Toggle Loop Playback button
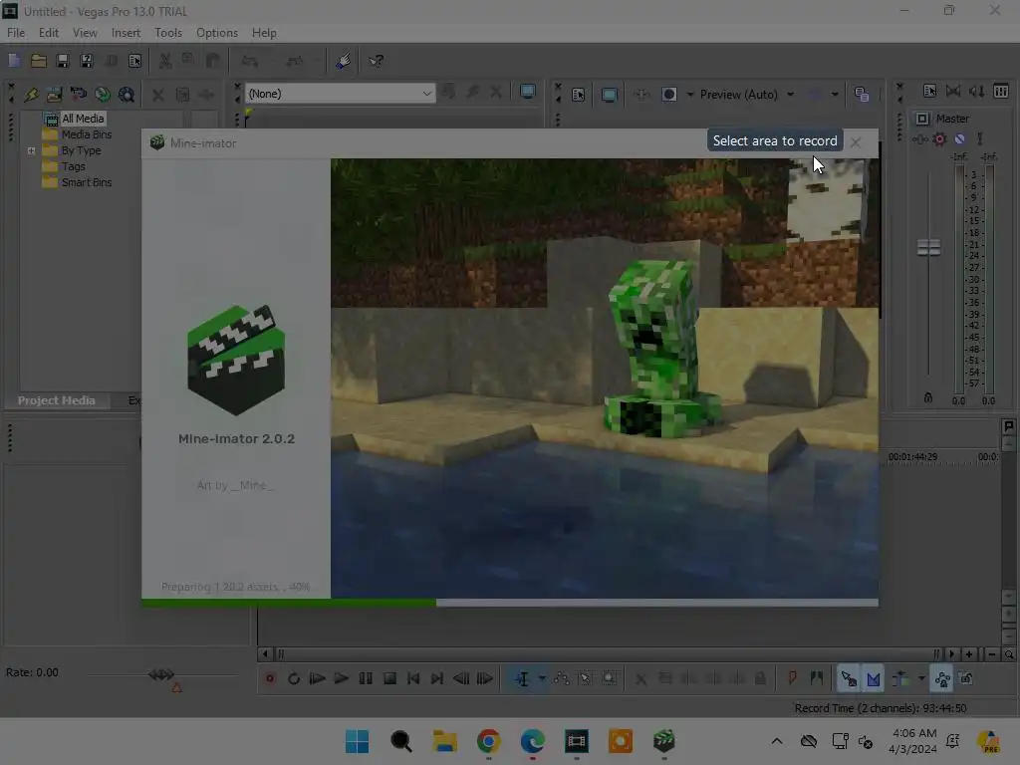The image size is (1020, 765). [294, 678]
